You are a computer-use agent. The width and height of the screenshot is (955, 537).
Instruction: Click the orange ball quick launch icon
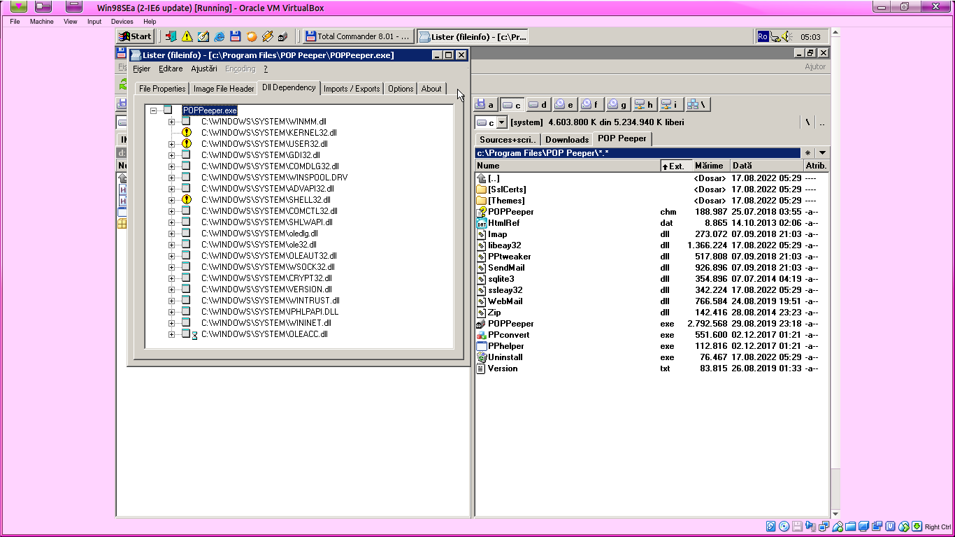[x=252, y=36]
